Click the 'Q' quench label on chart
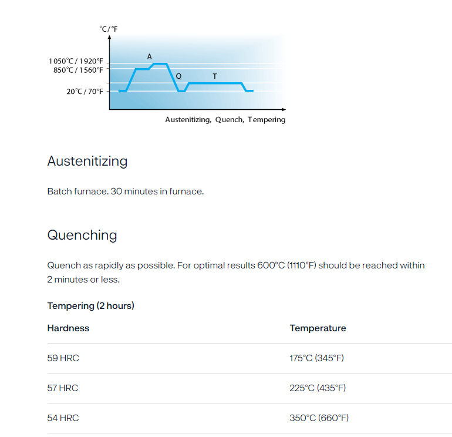The height and width of the screenshot is (437, 452). [x=178, y=76]
